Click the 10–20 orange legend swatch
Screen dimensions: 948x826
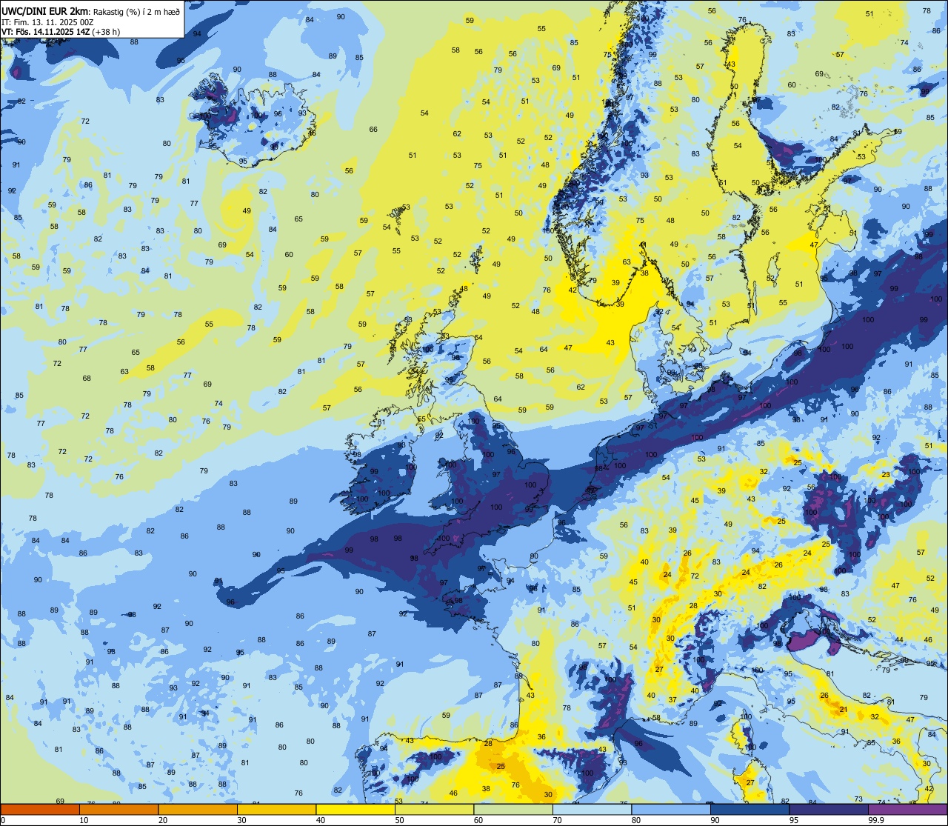point(118,809)
